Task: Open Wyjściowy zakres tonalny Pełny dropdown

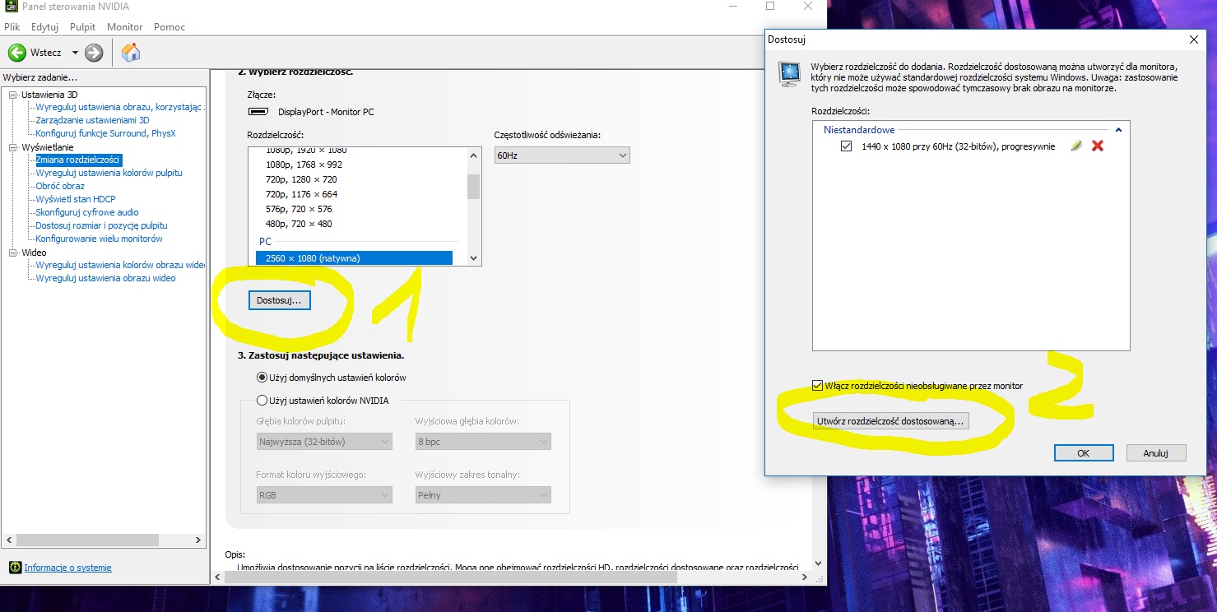Action: tap(483, 495)
